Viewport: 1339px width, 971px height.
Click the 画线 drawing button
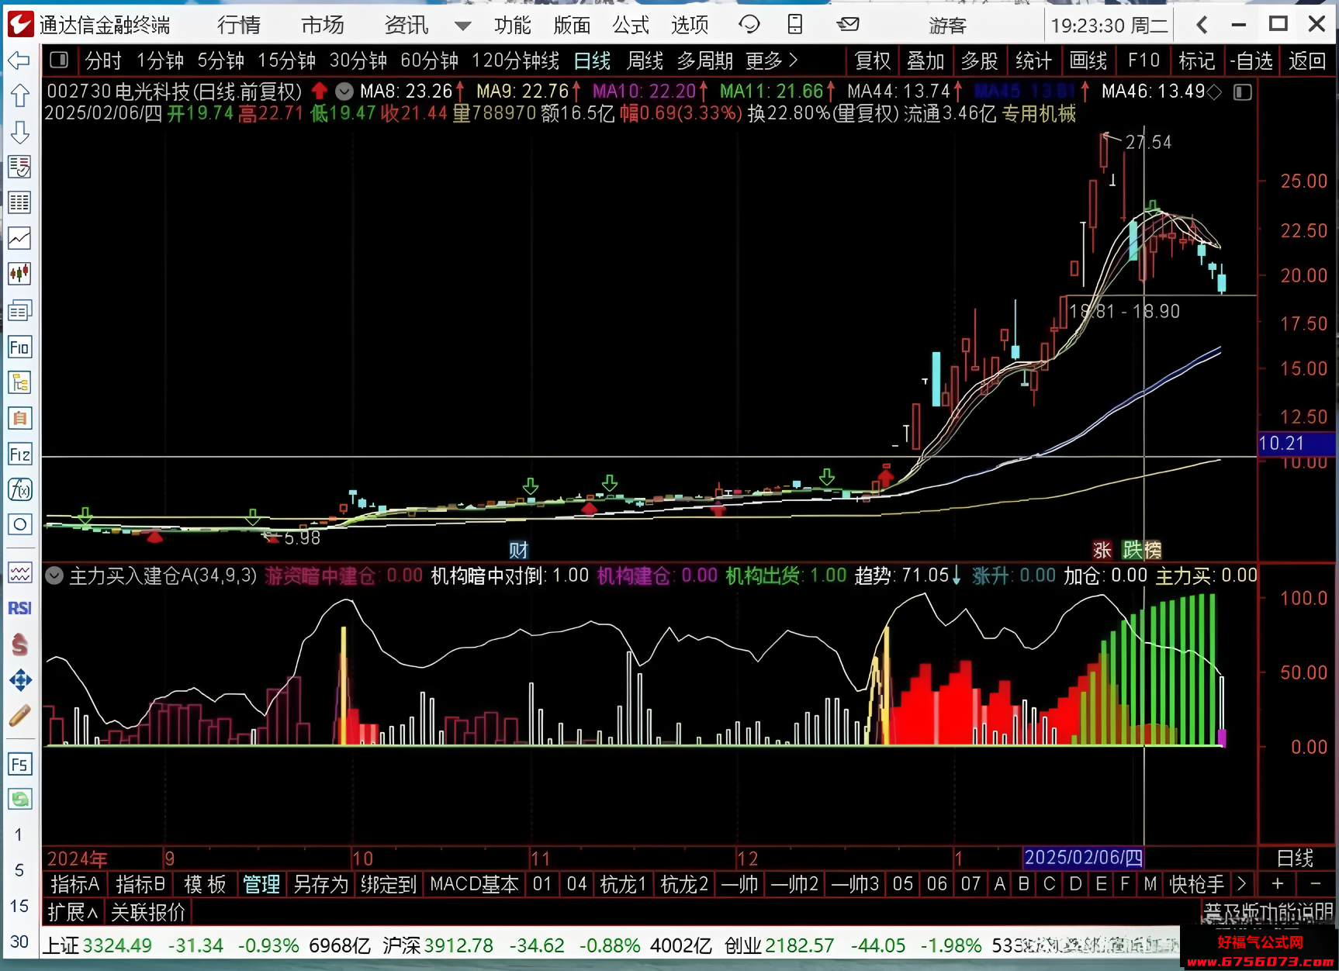coord(1088,60)
